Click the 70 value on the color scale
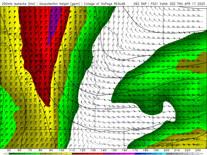Screen dimensions: 207x155 click(30, 150)
